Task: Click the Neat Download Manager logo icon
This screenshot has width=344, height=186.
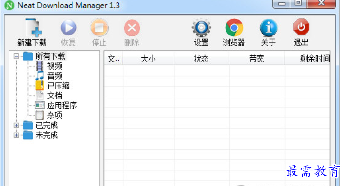Action: 9,5
